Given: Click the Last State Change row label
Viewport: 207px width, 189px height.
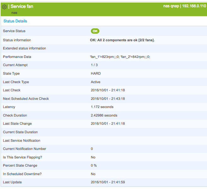Looking at the screenshot, I should 17,124.
